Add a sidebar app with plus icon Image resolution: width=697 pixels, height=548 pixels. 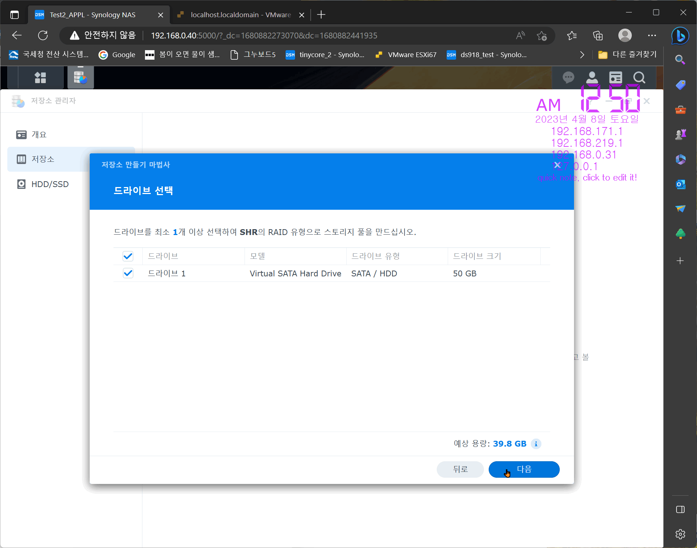pos(680,261)
